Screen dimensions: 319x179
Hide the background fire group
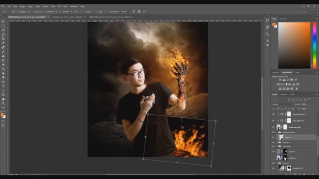pos(274,132)
